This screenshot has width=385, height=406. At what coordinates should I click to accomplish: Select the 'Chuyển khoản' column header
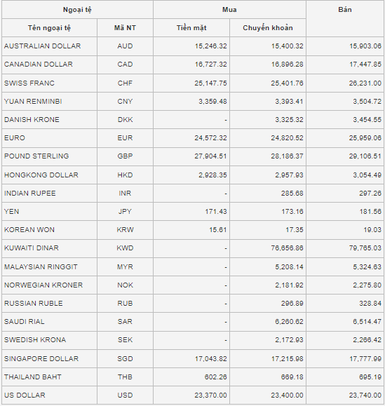[268, 28]
